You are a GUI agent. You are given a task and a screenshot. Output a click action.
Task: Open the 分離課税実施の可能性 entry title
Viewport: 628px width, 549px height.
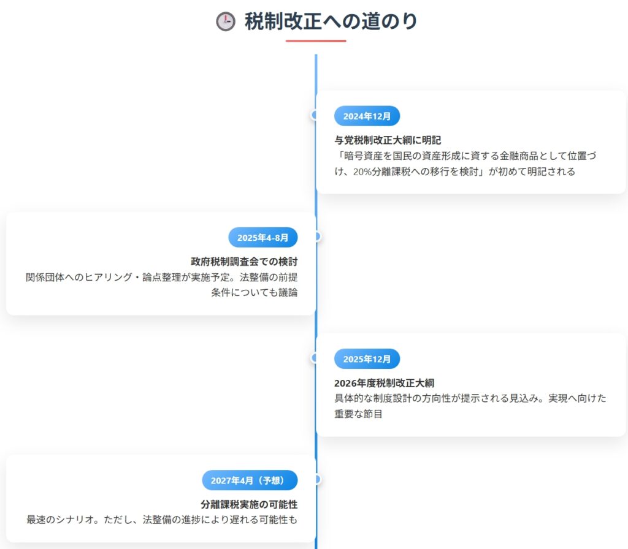(249, 504)
